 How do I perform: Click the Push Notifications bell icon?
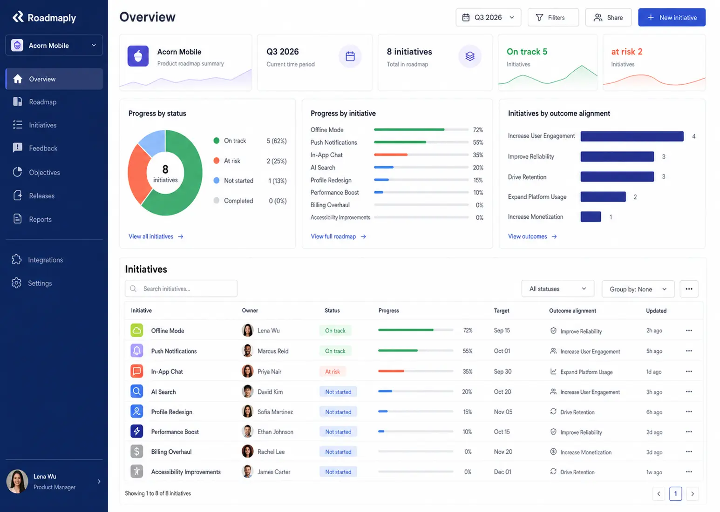(136, 351)
